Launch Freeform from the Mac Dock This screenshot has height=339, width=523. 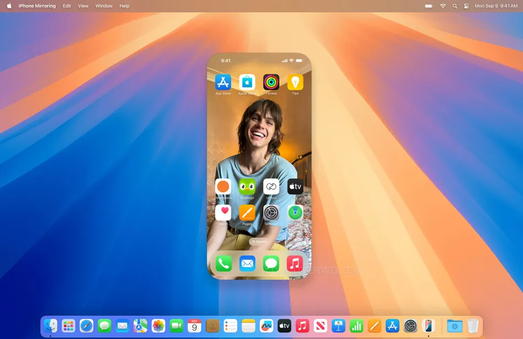[x=266, y=326]
